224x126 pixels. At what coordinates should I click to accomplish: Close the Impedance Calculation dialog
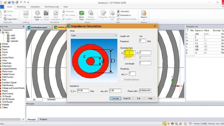(x=155, y=26)
